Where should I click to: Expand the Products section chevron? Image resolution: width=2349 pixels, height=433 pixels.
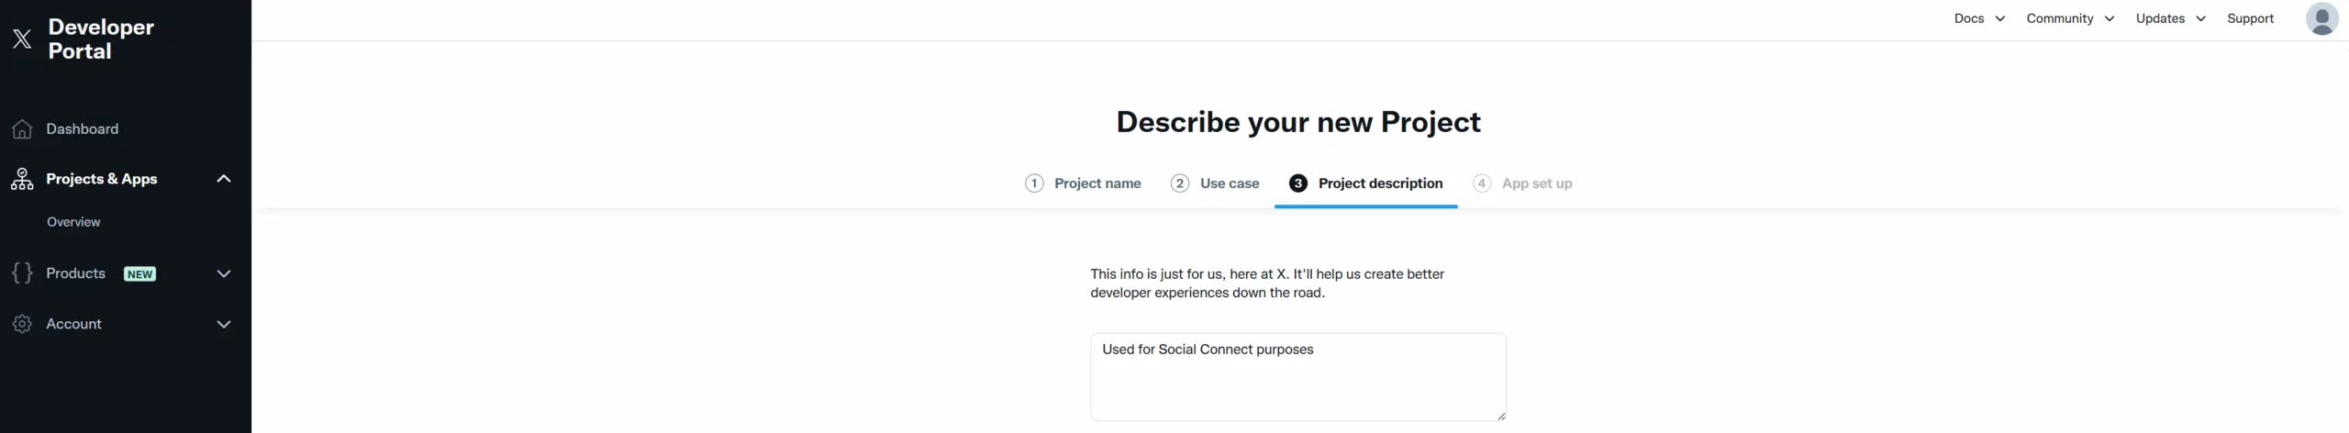pyautogui.click(x=224, y=273)
